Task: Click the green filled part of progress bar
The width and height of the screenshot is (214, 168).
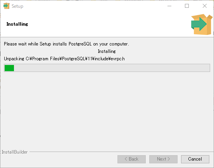Action: pyautogui.click(x=9, y=68)
